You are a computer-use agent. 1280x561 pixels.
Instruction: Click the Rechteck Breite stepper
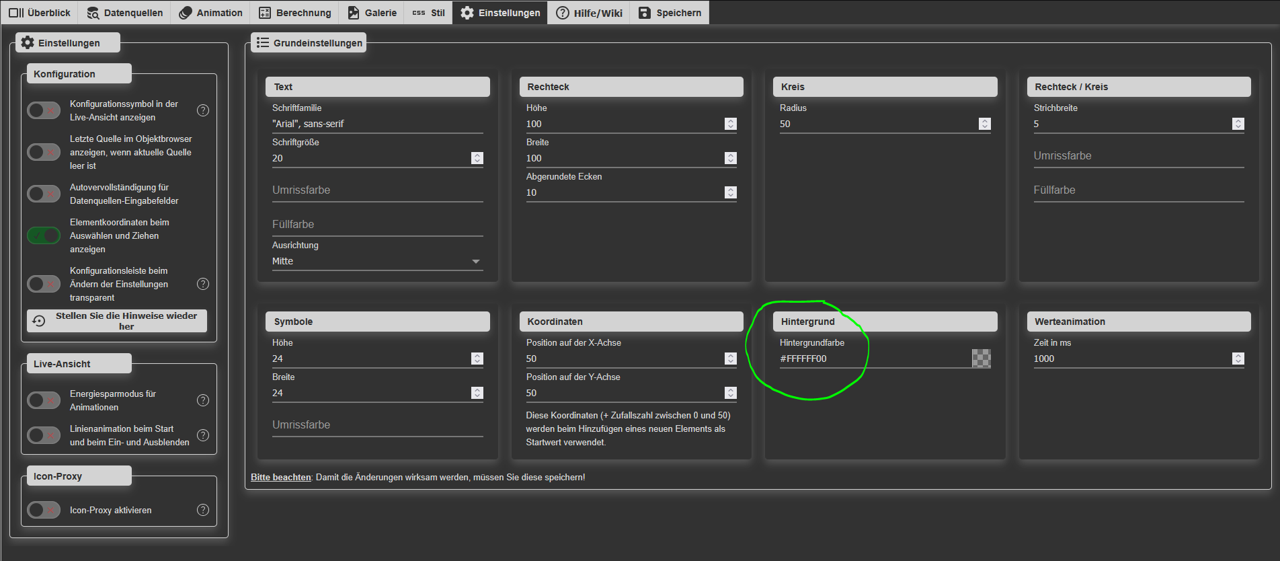pos(731,158)
